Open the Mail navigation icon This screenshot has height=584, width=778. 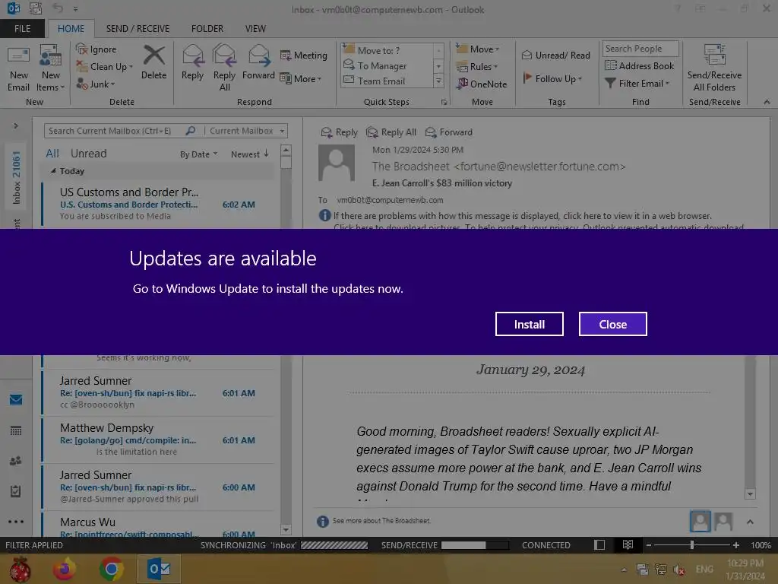16,399
